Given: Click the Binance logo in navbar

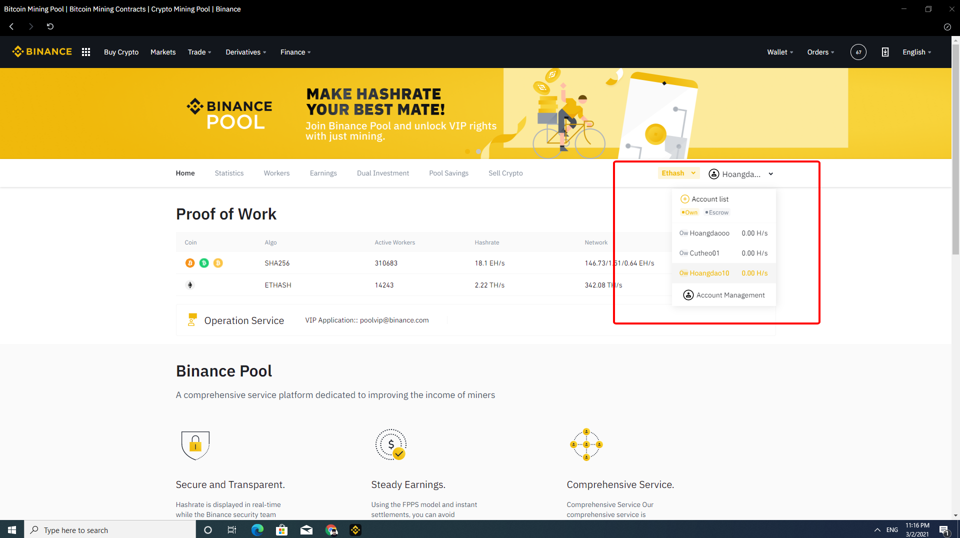Looking at the screenshot, I should [x=42, y=51].
